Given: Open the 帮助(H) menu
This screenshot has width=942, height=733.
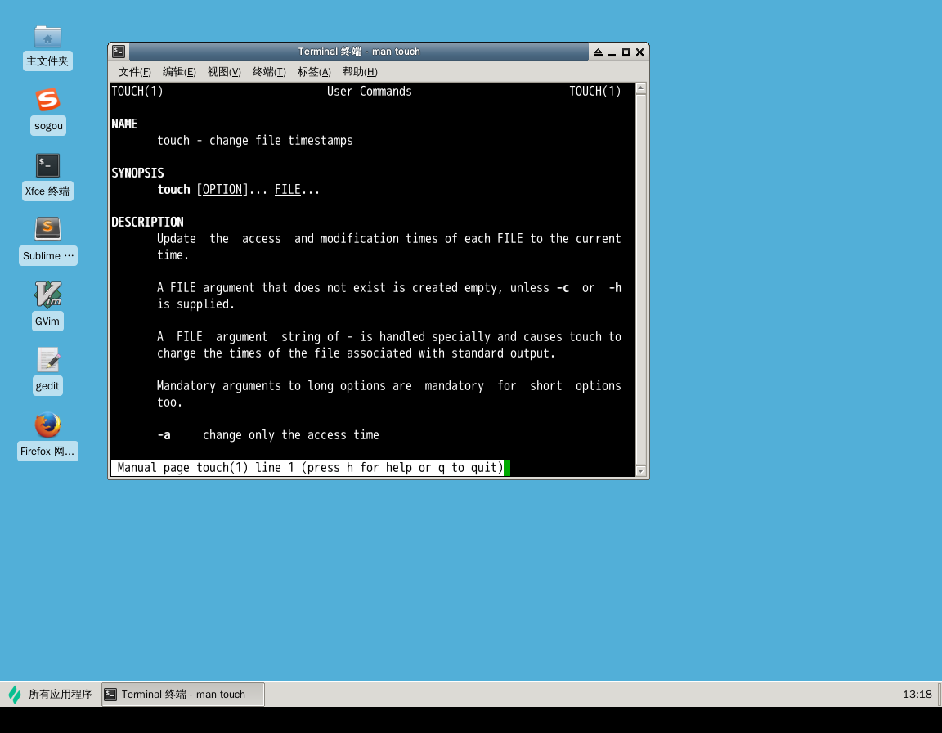Looking at the screenshot, I should pos(360,72).
